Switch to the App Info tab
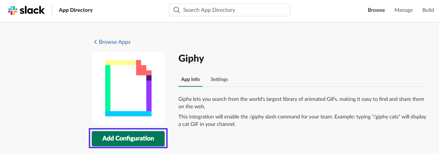Image resolution: width=439 pixels, height=154 pixels. [190, 79]
